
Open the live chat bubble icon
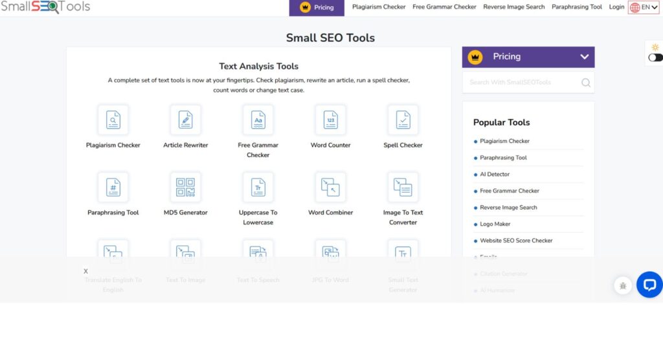[x=649, y=285]
